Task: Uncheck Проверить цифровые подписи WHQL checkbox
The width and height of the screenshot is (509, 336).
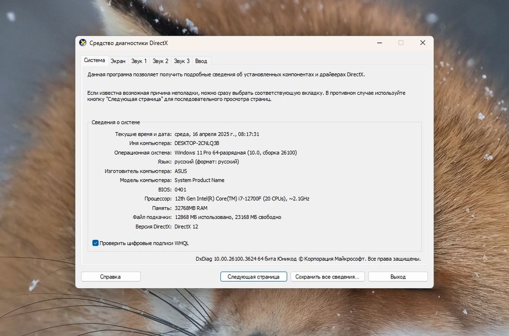Action: pos(96,243)
